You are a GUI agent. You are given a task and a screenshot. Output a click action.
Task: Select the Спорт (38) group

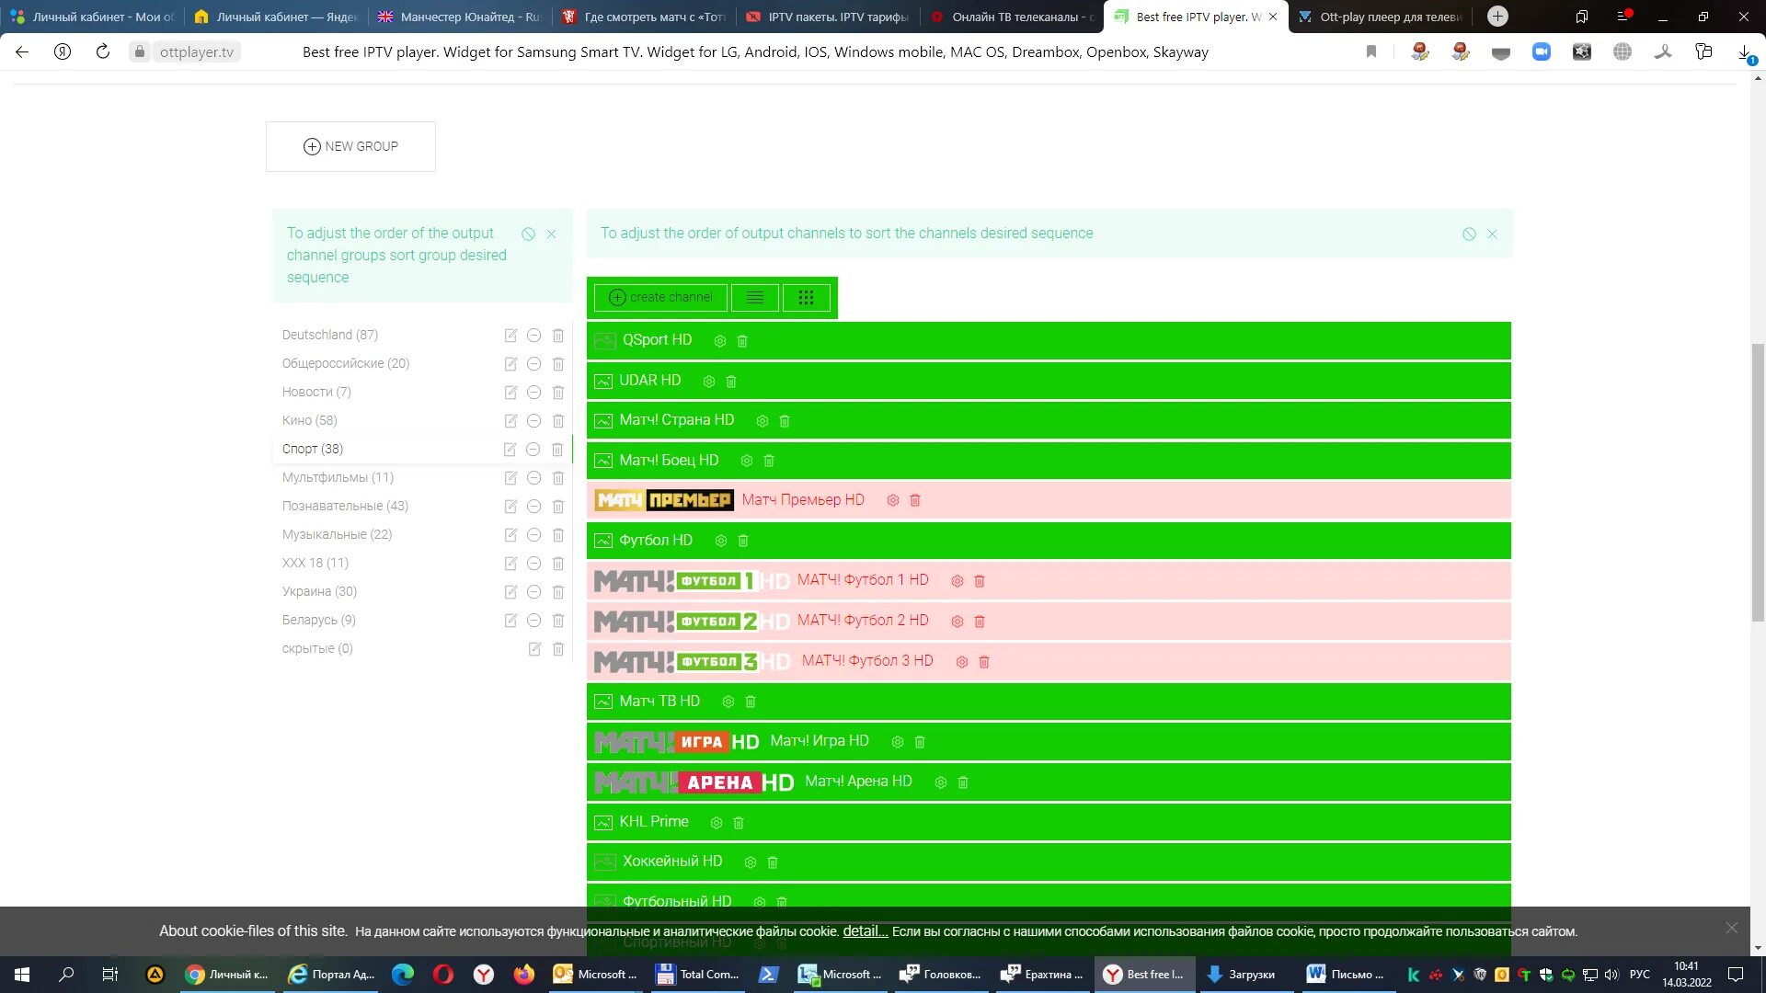tap(313, 450)
